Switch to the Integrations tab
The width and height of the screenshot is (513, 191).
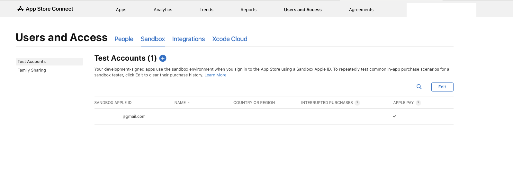(188, 39)
